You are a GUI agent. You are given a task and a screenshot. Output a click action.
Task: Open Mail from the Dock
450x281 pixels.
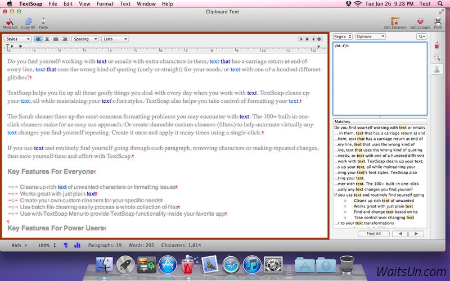tap(210, 264)
